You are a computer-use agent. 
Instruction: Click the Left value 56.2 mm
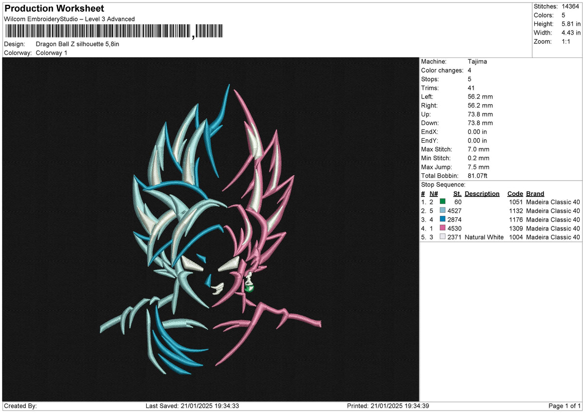point(480,96)
